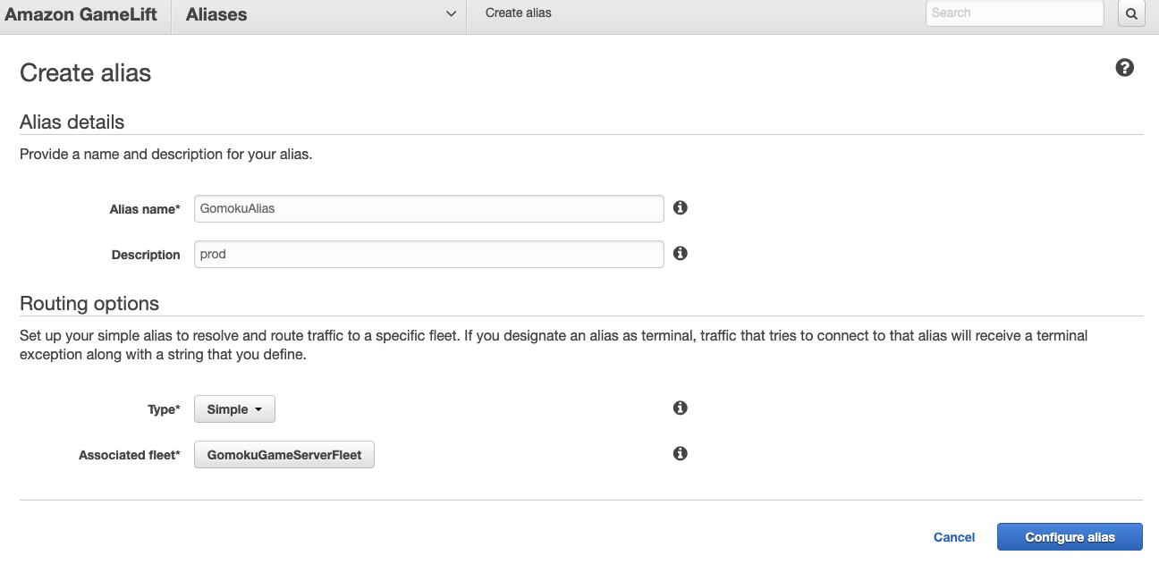Screen dimensions: 1159x564
Task: Open info icon next to Description field
Action: tap(680, 254)
